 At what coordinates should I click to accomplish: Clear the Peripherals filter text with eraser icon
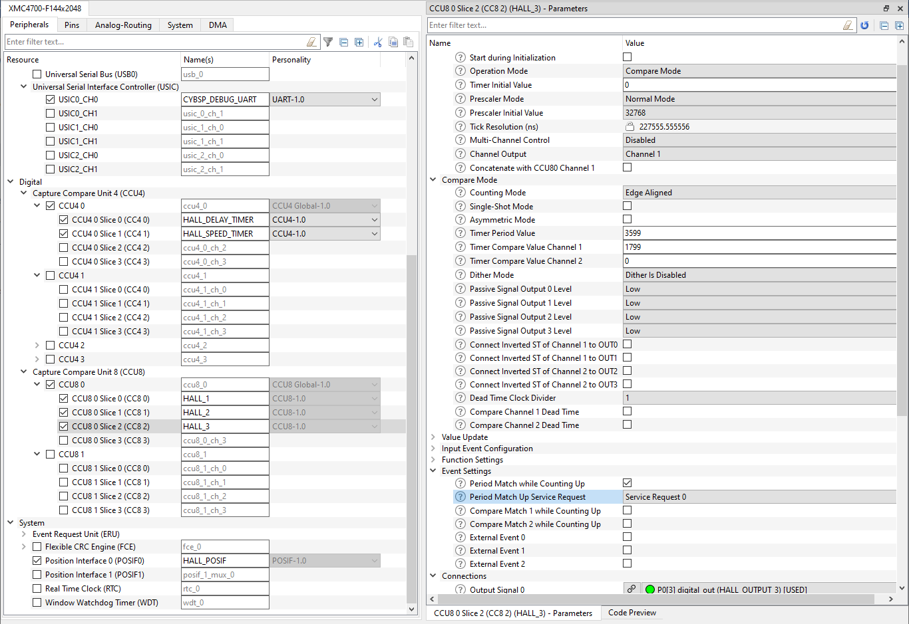[311, 42]
